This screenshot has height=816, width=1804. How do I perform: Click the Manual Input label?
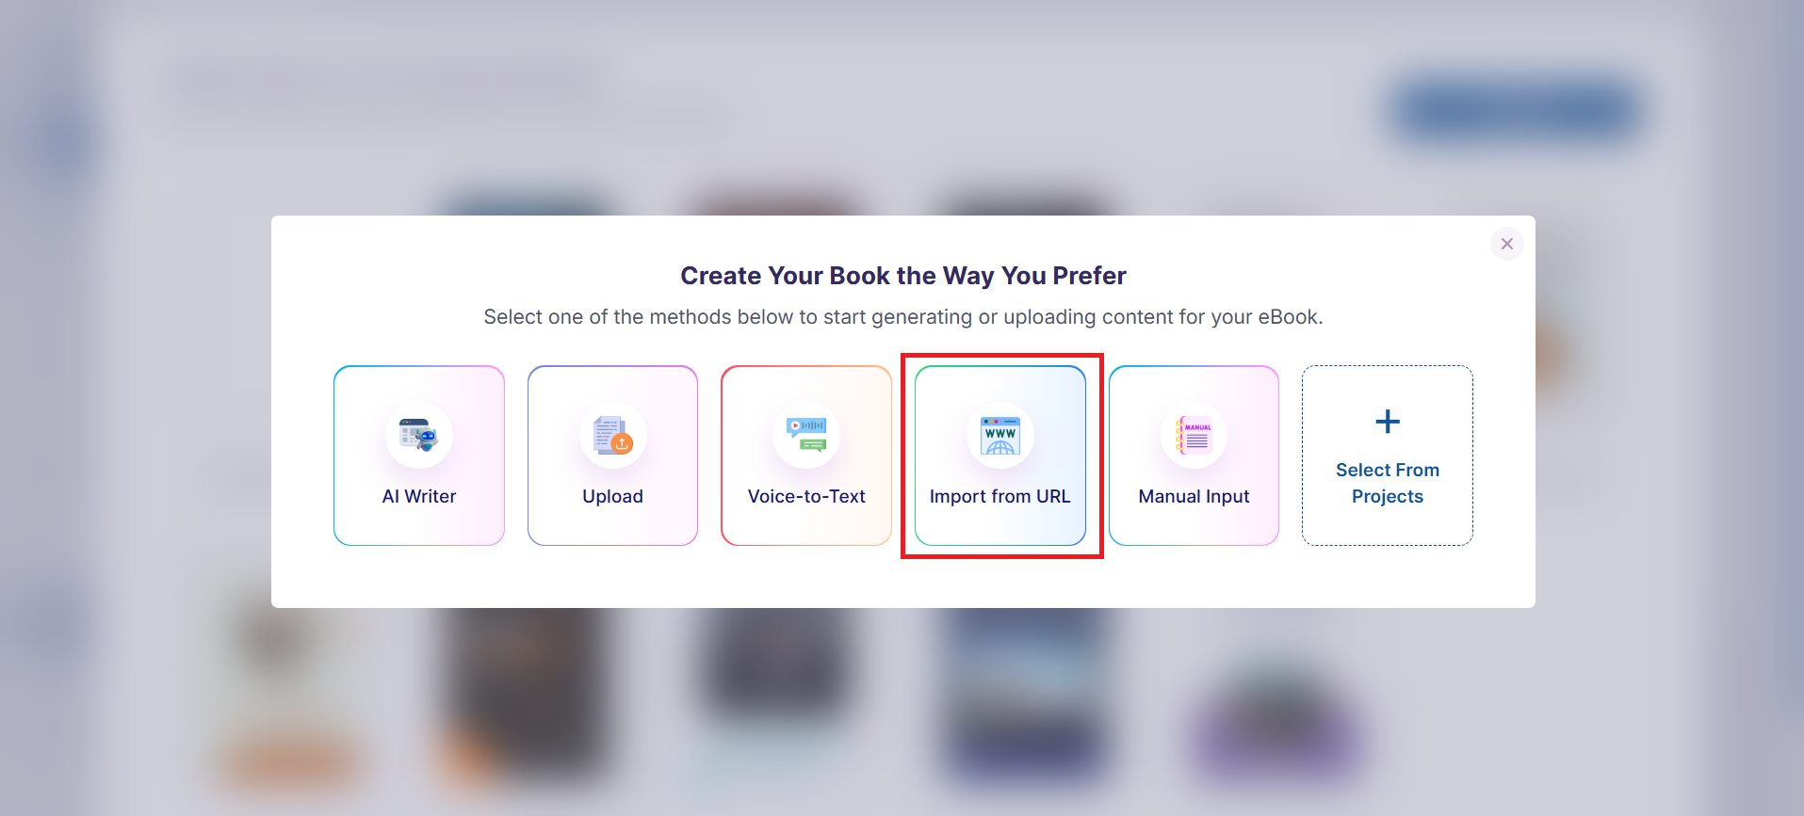(x=1194, y=496)
